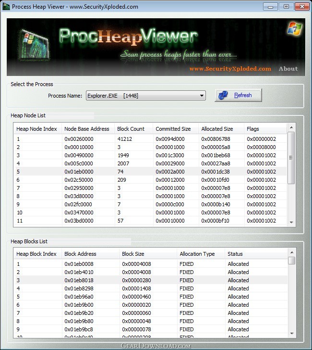Click the Heap Node List scrollbar thumb

click(x=291, y=158)
